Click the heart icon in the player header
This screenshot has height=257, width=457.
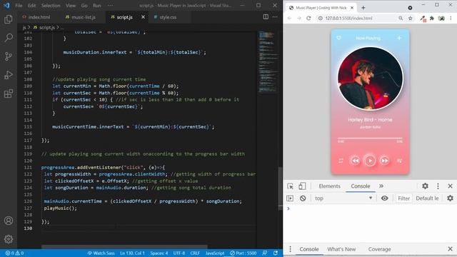(338, 38)
